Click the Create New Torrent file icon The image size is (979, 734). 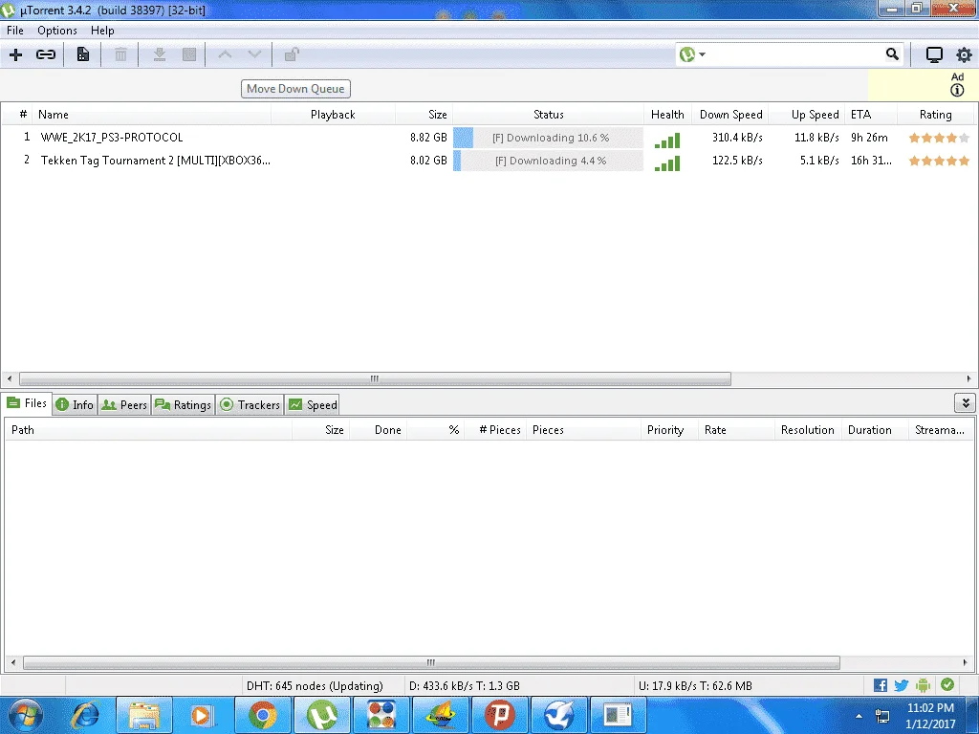(82, 54)
